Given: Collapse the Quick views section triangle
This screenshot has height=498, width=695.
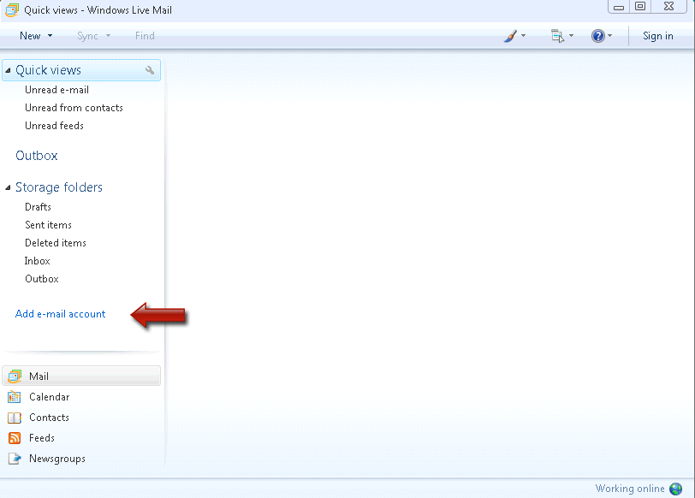Looking at the screenshot, I should (x=8, y=70).
